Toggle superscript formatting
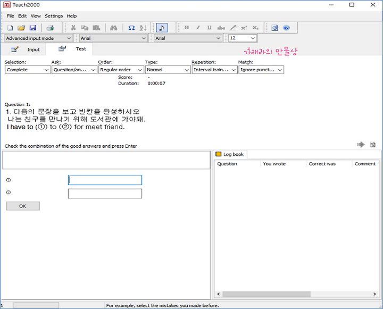The image size is (383, 309). point(244,28)
